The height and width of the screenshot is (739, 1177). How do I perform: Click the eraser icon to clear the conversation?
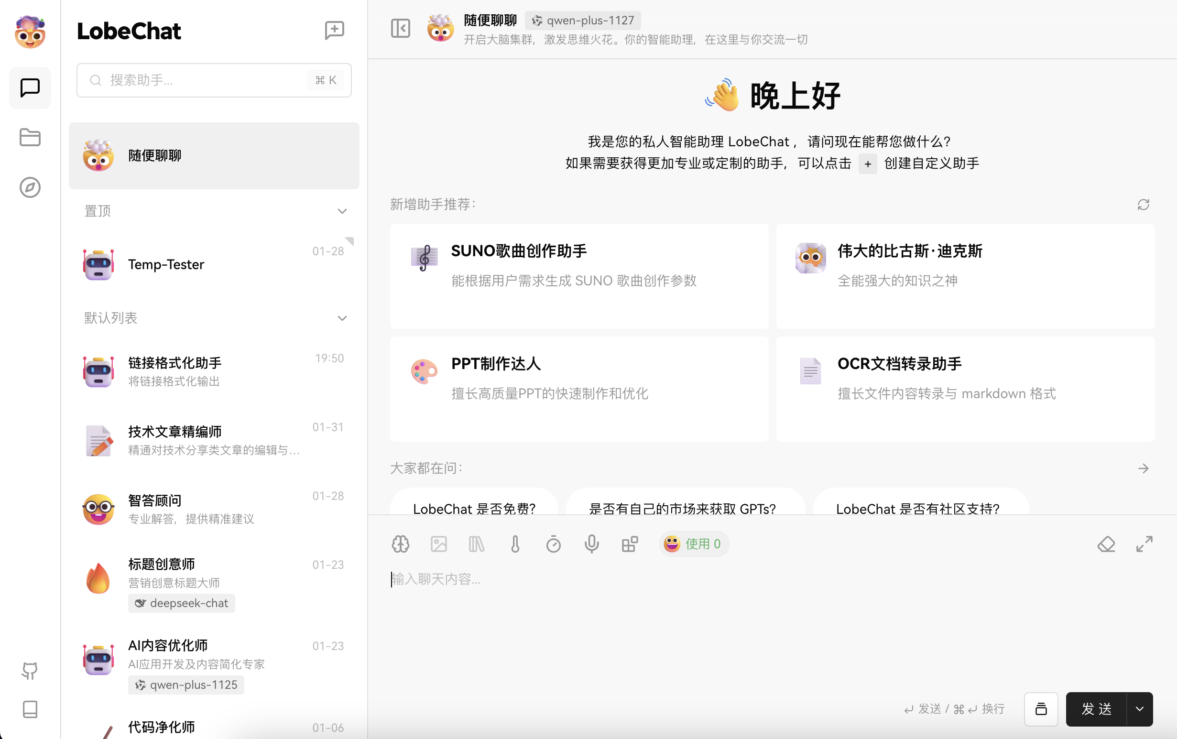click(x=1107, y=543)
